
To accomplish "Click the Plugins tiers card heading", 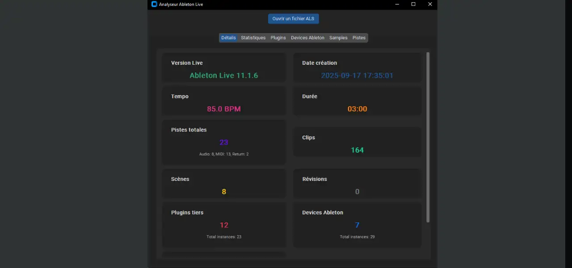I will point(187,213).
